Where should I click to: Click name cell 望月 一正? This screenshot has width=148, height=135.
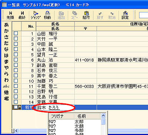click(55, 55)
